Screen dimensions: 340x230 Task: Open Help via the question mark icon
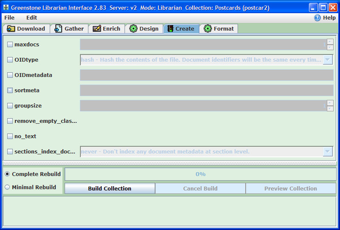coord(317,18)
